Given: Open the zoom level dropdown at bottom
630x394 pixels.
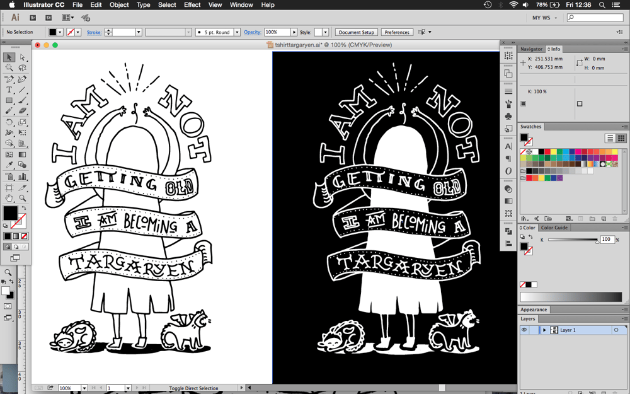Looking at the screenshot, I should 84,388.
